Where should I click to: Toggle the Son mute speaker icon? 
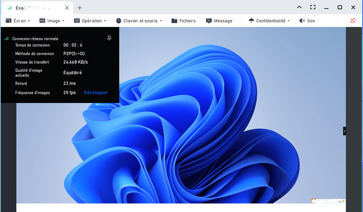302,21
